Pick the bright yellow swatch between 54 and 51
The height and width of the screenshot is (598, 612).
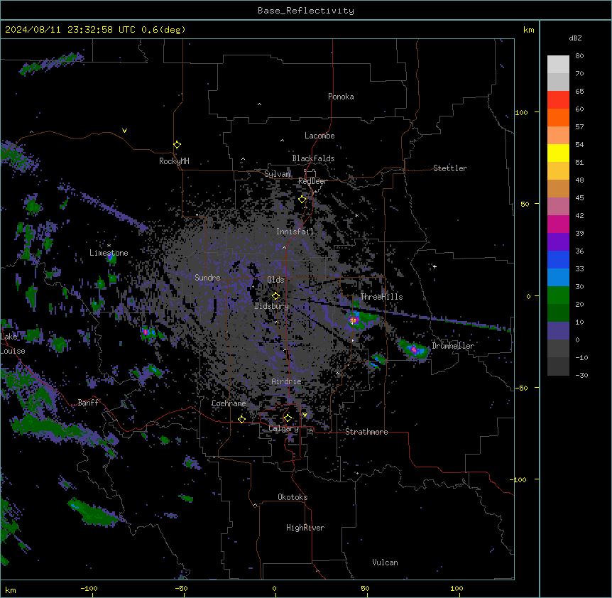coord(558,153)
